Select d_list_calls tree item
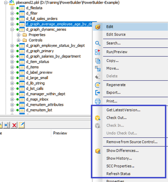 point(35,88)
